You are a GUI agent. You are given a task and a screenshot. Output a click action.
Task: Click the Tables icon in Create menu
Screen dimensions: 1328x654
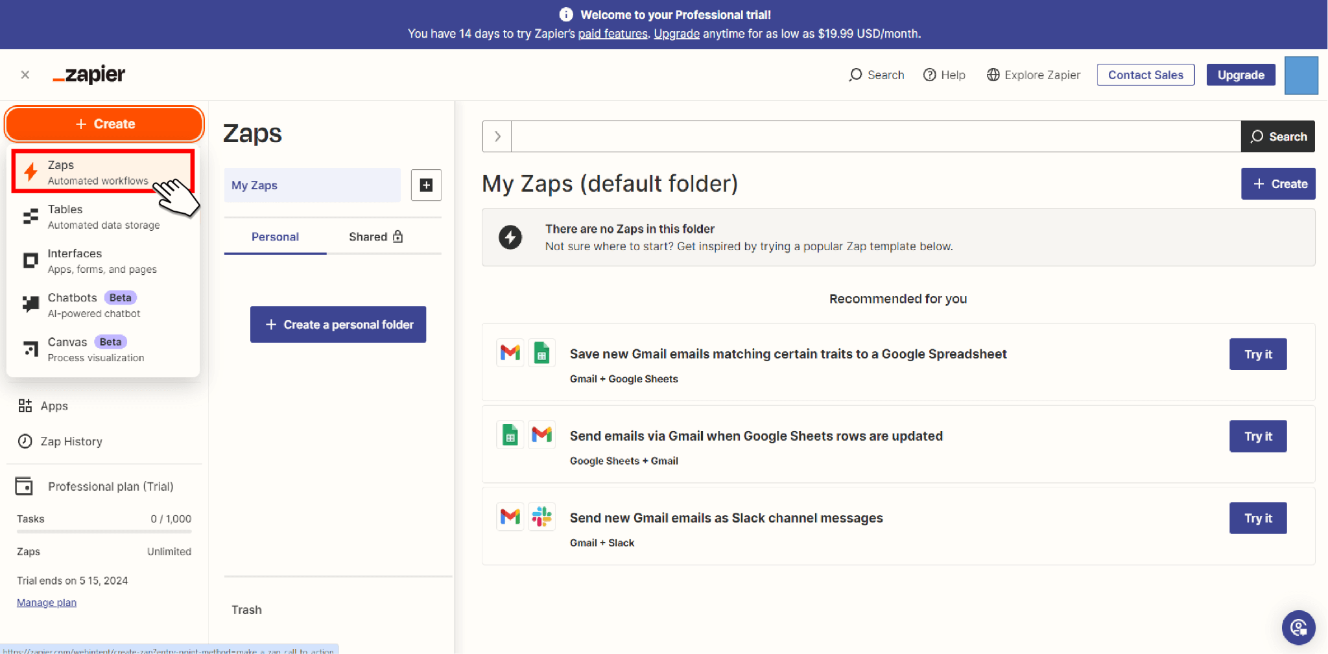point(30,216)
